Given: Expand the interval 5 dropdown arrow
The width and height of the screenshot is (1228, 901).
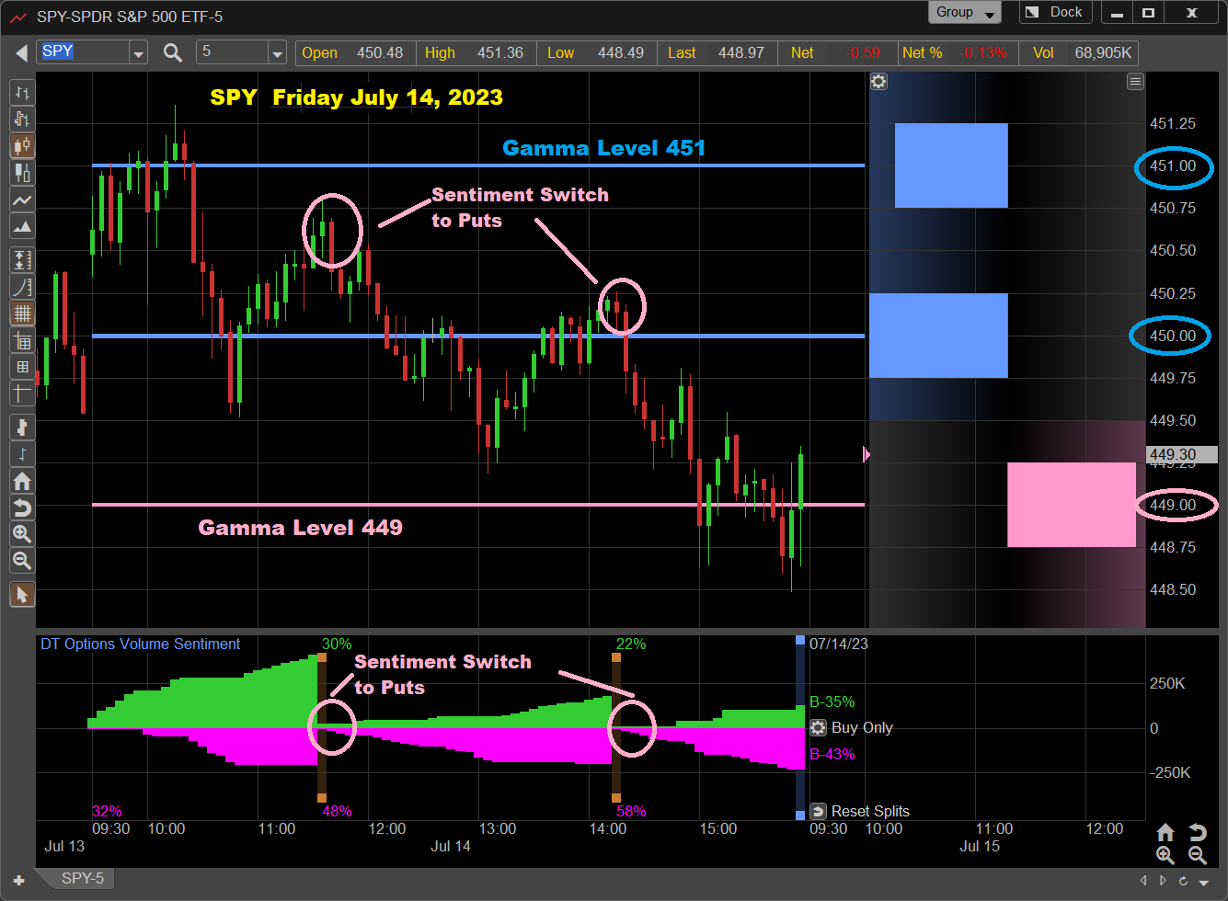Looking at the screenshot, I should (277, 53).
